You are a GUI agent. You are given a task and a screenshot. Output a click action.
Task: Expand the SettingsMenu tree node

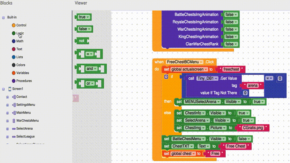pyautogui.click(x=8, y=105)
